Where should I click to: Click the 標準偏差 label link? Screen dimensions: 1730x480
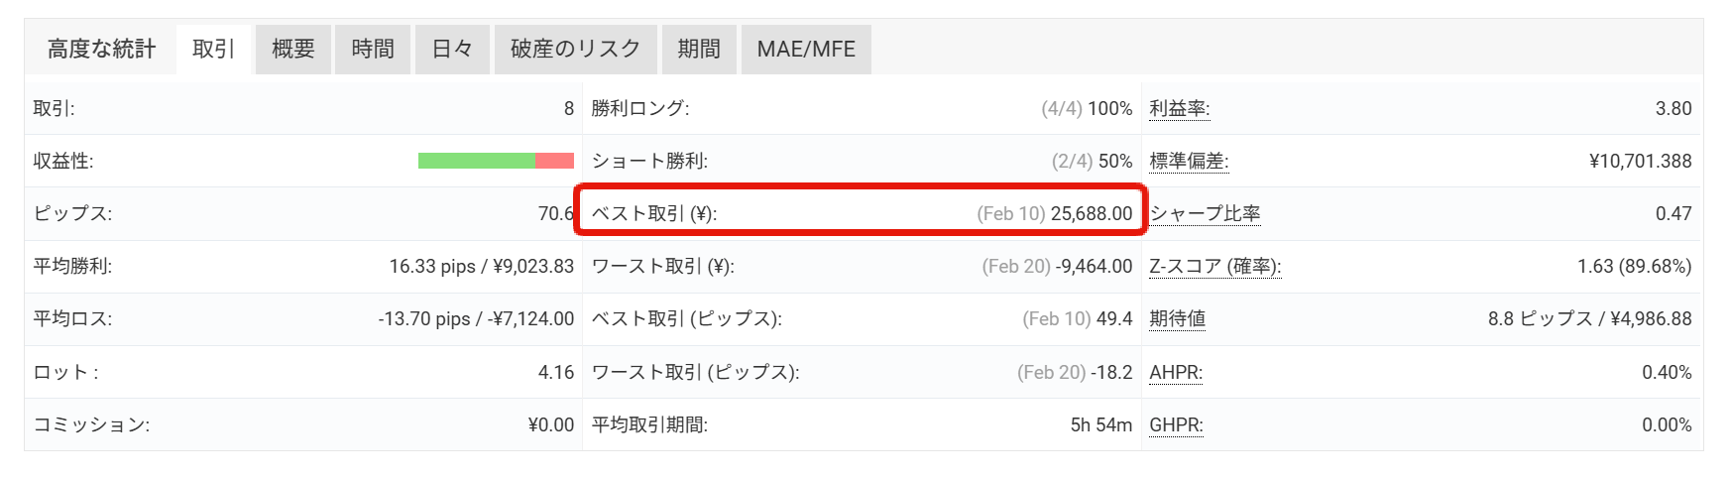pyautogui.click(x=1189, y=162)
